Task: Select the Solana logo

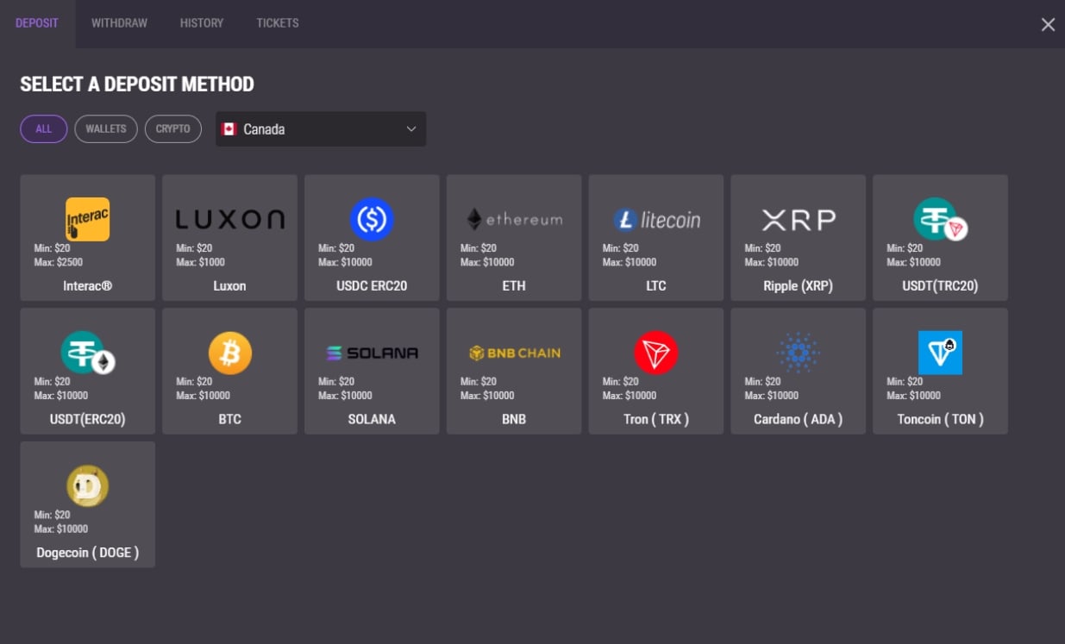Action: 372,353
